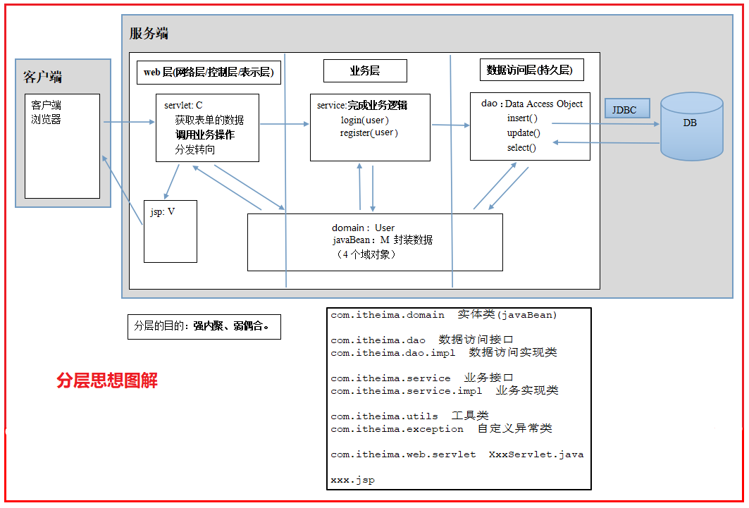
Task: Click insert() method text
Action: pos(522,118)
